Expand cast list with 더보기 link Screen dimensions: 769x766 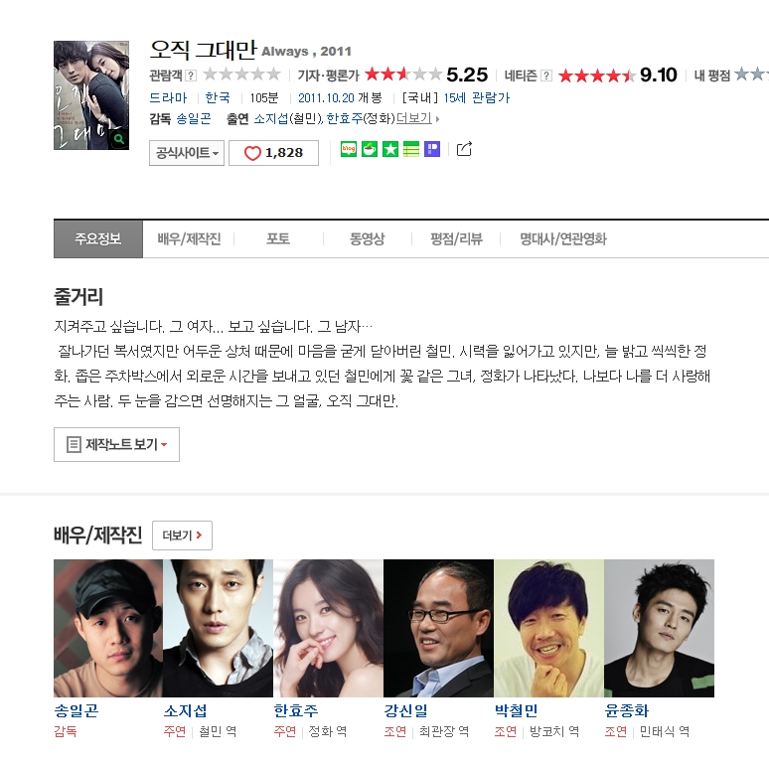pyautogui.click(x=417, y=118)
